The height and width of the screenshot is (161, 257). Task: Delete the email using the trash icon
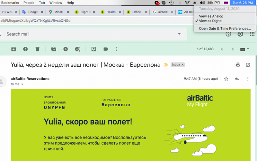[x=38, y=49]
